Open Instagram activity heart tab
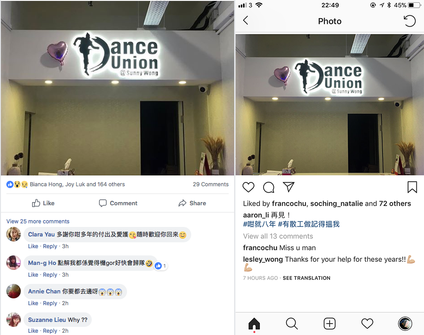The height and width of the screenshot is (335, 424). (367, 324)
